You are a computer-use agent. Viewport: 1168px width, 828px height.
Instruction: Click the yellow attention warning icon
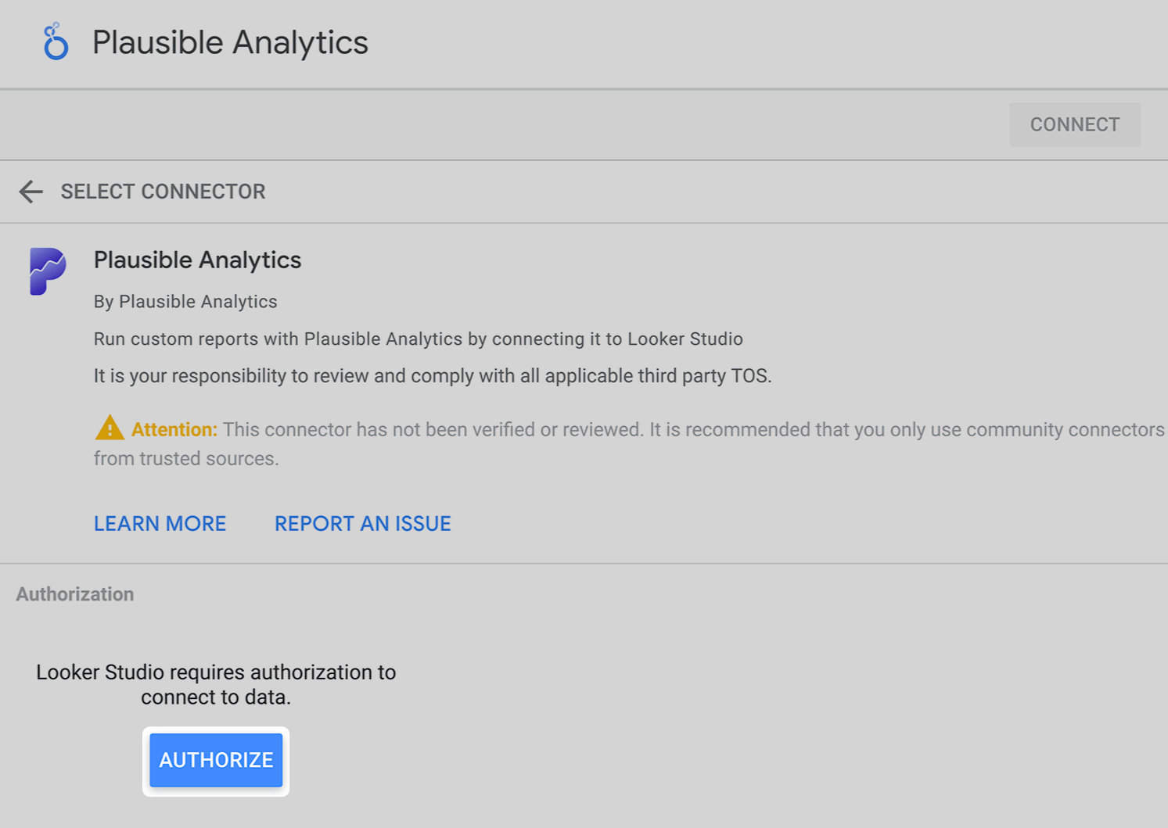click(x=110, y=428)
